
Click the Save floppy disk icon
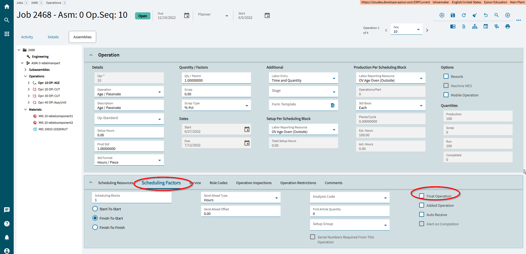tap(453, 15)
